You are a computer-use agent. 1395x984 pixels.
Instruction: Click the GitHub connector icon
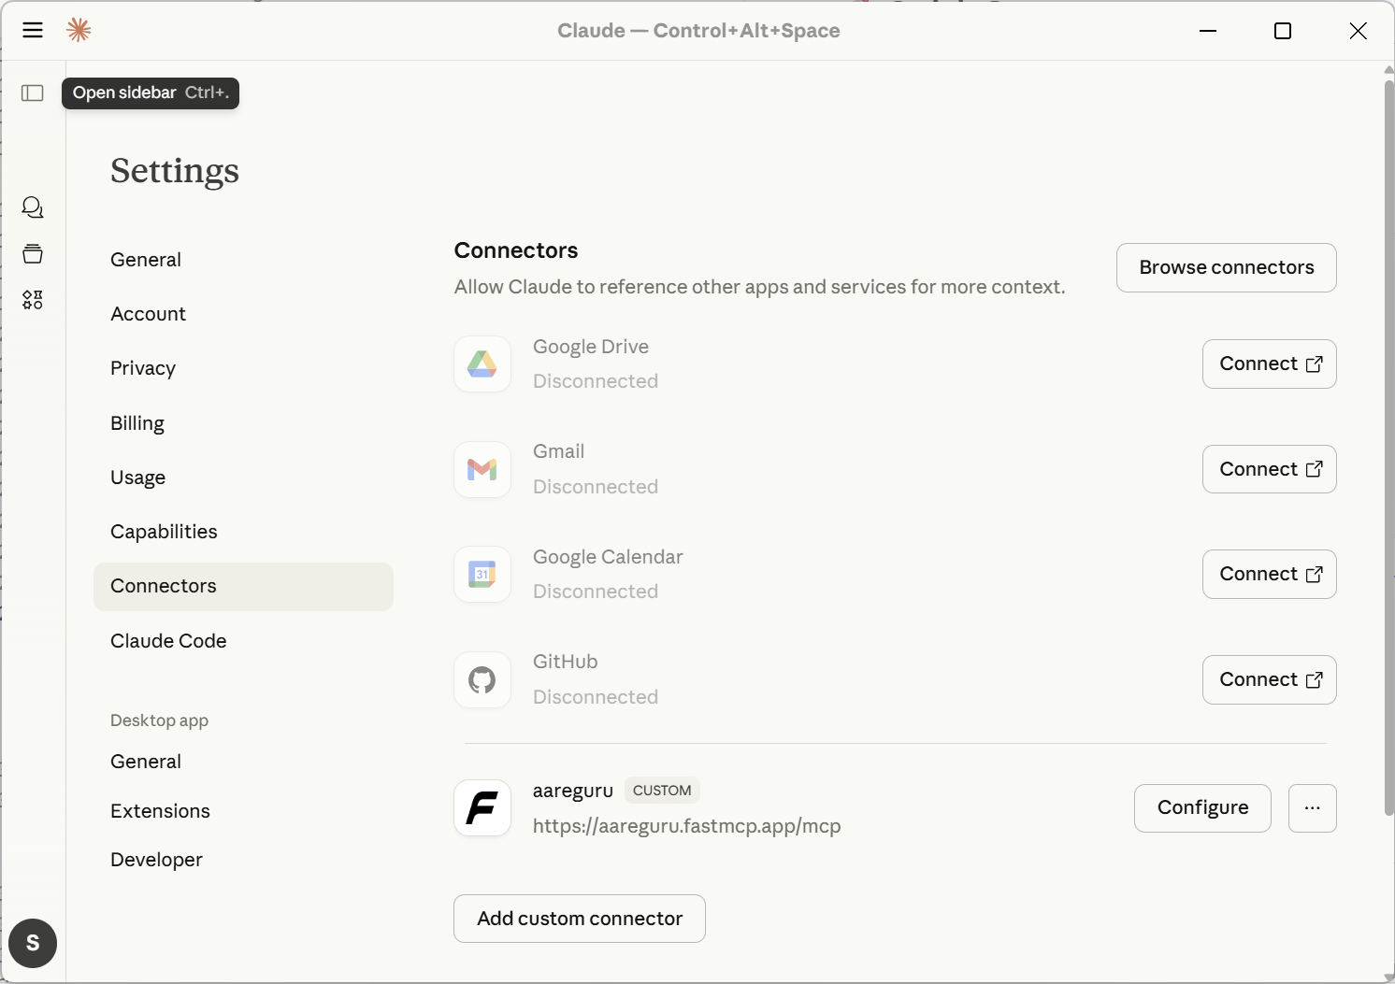click(482, 679)
